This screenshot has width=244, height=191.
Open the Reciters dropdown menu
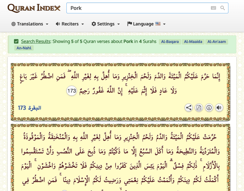click(x=70, y=24)
